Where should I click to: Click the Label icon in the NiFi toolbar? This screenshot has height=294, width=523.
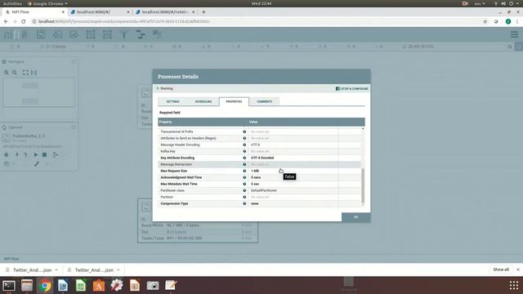157,34
